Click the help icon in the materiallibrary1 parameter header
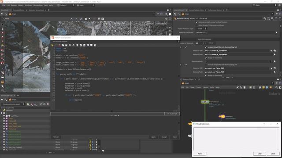The height and width of the screenshot is (158, 282). click(280, 18)
